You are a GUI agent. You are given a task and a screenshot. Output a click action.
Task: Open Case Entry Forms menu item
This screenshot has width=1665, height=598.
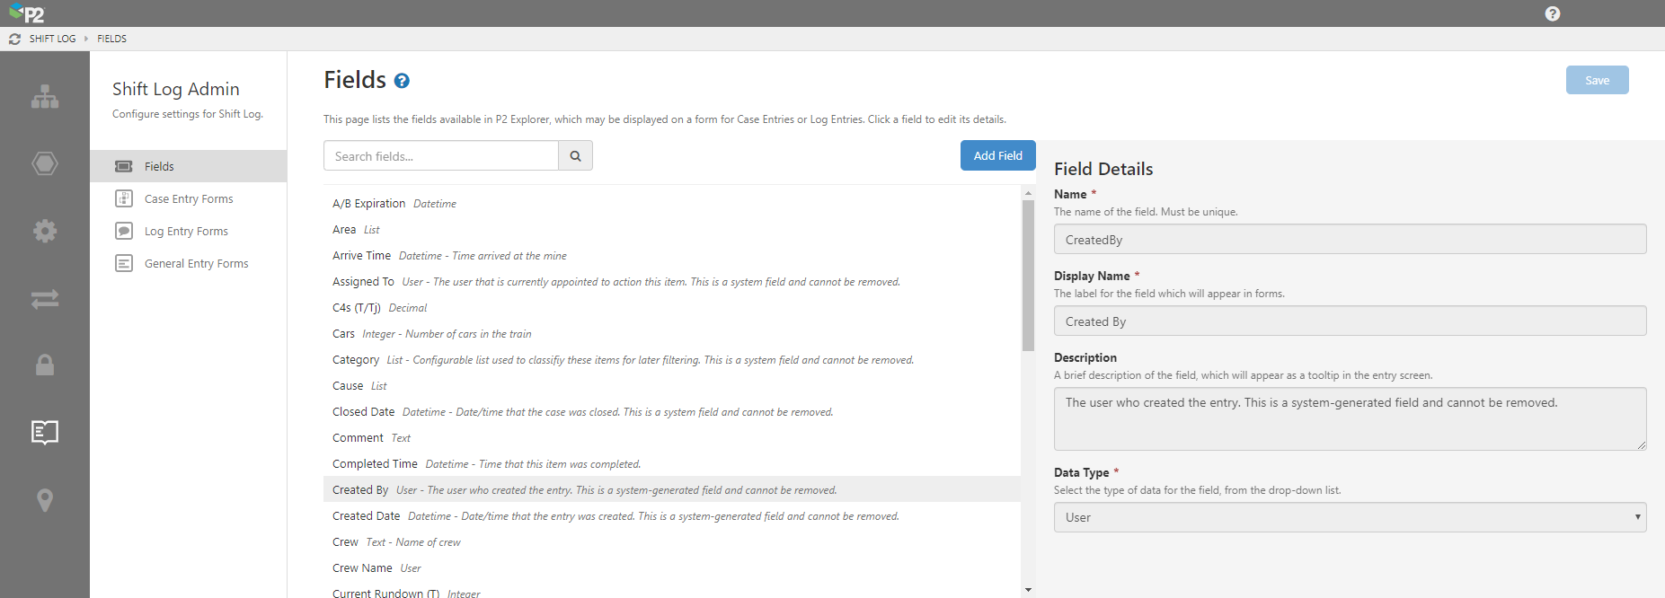(x=189, y=199)
